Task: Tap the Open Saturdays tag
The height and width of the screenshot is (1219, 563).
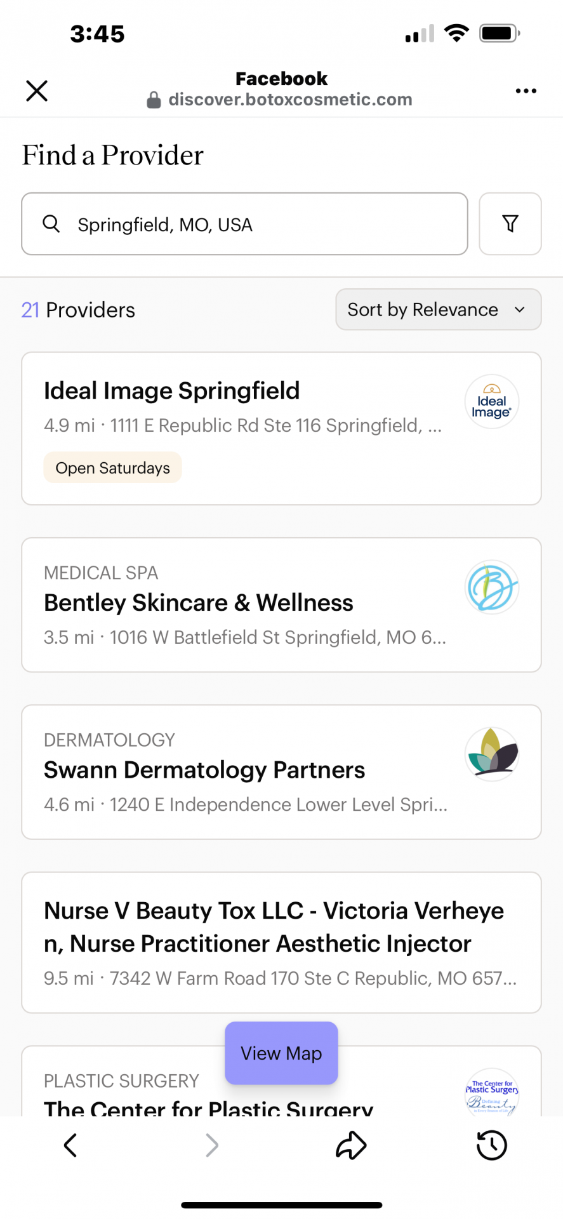Action: coord(112,468)
